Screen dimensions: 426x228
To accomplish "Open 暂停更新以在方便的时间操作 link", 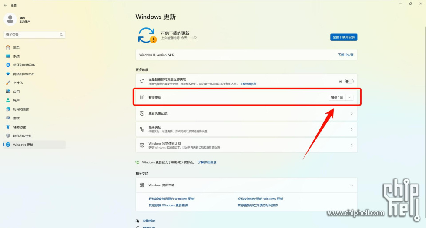I will (x=258, y=205).
